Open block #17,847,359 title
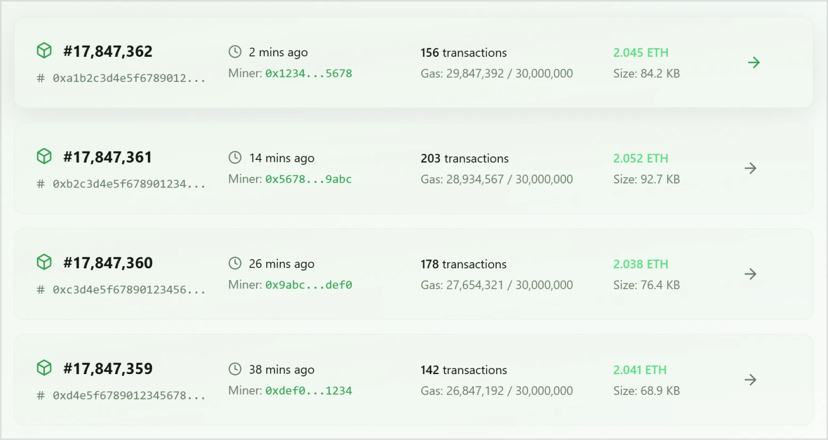 (x=108, y=368)
